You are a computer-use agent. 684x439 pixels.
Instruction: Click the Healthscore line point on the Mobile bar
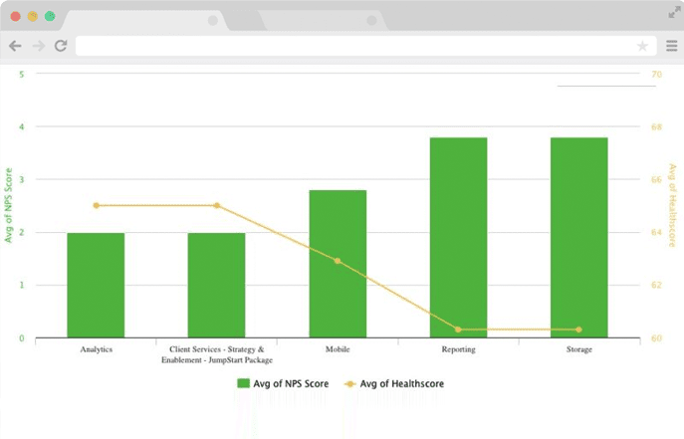[338, 261]
